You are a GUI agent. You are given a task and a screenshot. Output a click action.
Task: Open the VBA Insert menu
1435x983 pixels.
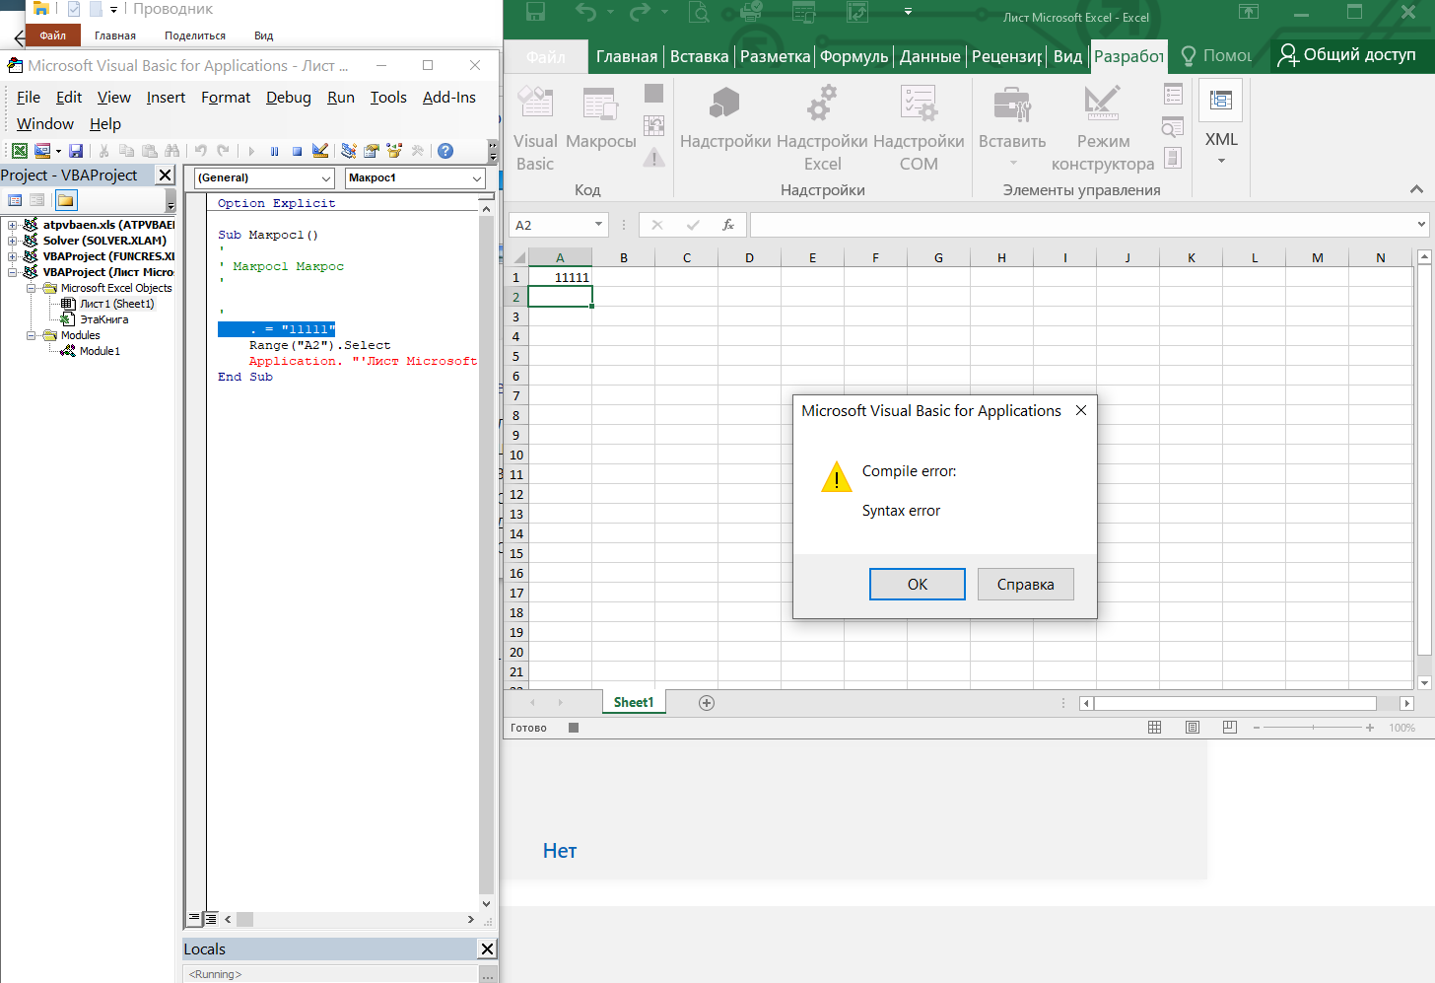point(166,98)
